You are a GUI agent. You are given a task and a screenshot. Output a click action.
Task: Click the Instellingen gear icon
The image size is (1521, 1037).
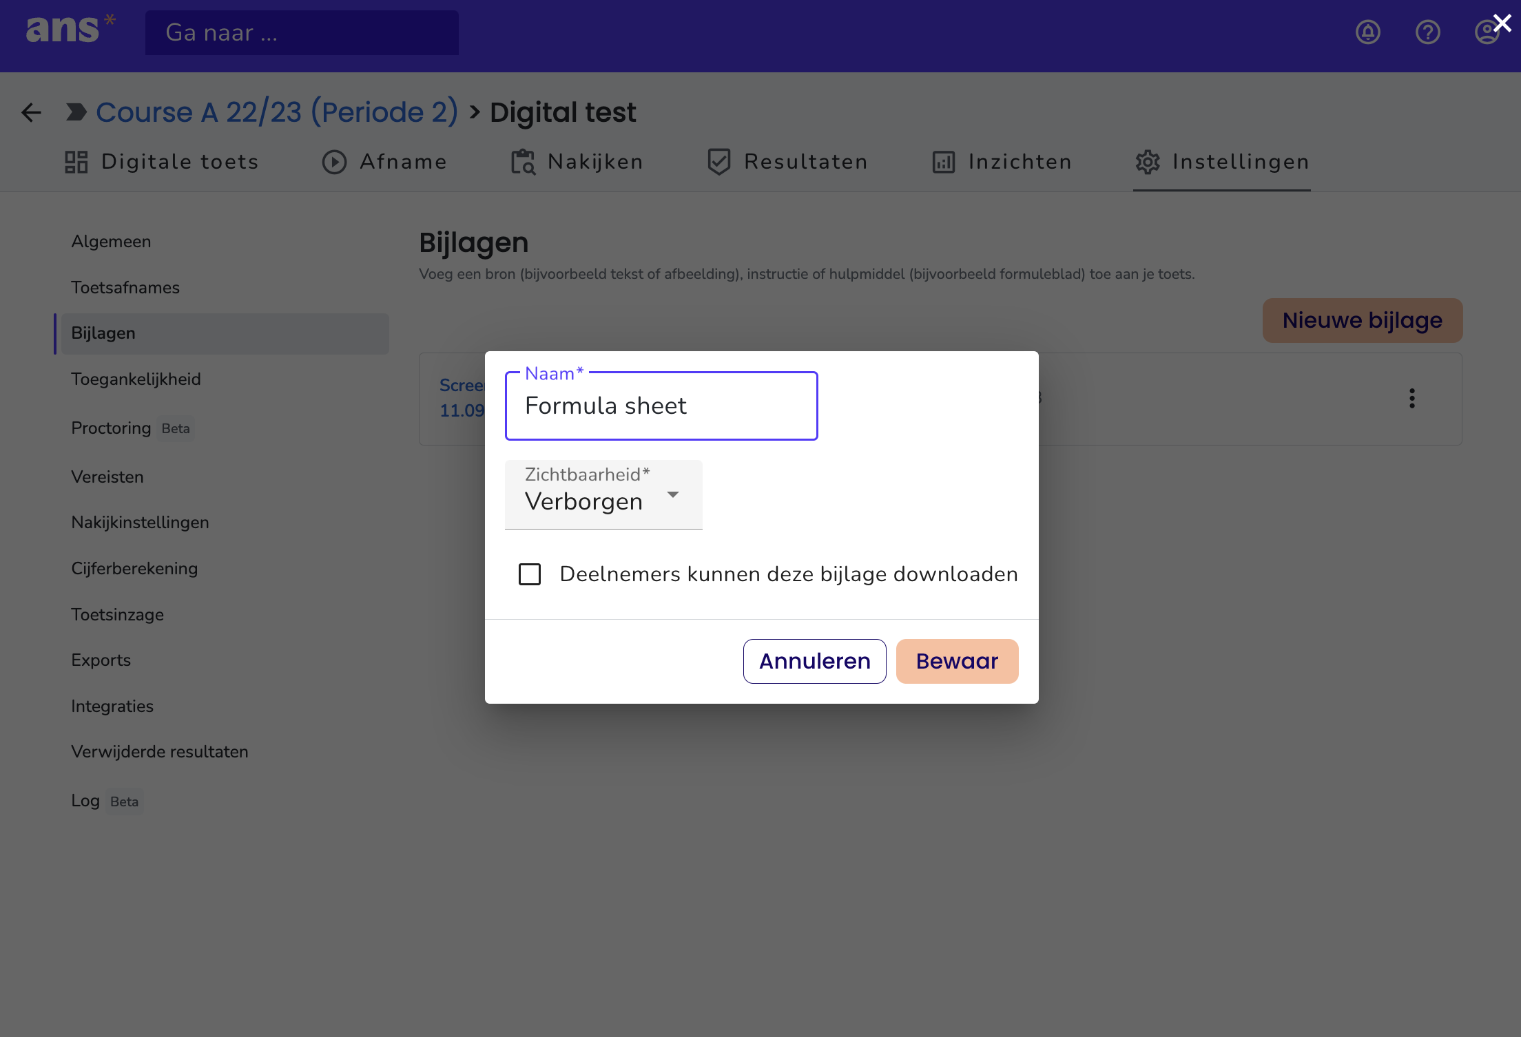[1148, 162]
